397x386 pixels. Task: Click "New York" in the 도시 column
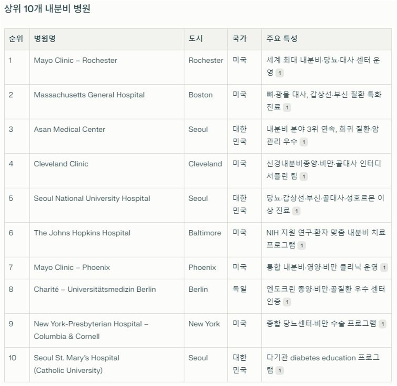204,324
